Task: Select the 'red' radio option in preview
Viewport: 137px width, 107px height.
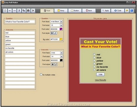Action: coord(94,54)
